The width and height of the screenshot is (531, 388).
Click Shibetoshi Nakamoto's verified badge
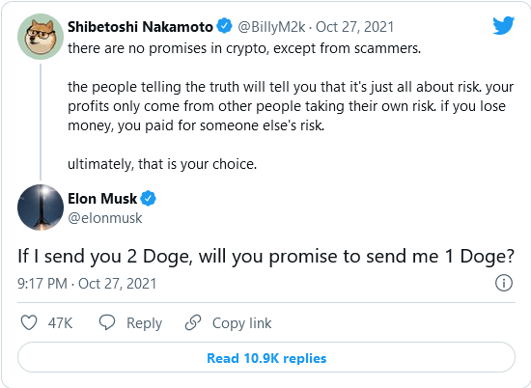[x=224, y=26]
